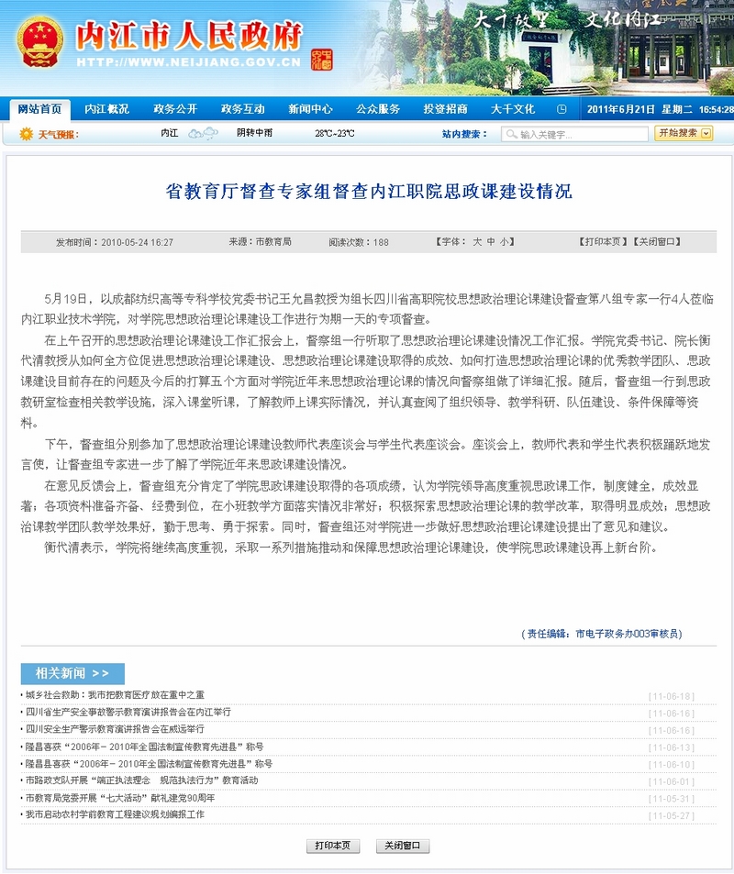This screenshot has height=874, width=734.
Task: Open news 市路政支队开展 端正执法理念 教育活动
Action: pos(141,780)
